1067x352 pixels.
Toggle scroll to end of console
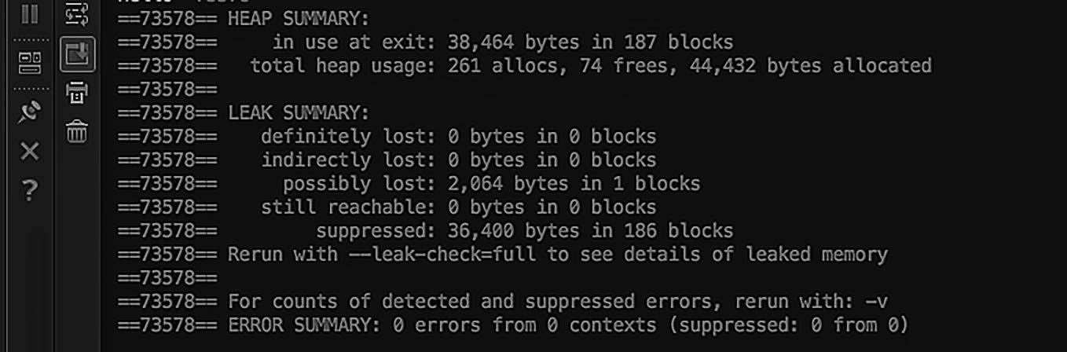point(77,54)
